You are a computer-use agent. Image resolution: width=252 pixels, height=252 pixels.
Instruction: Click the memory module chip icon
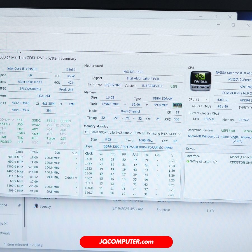tap(178, 105)
